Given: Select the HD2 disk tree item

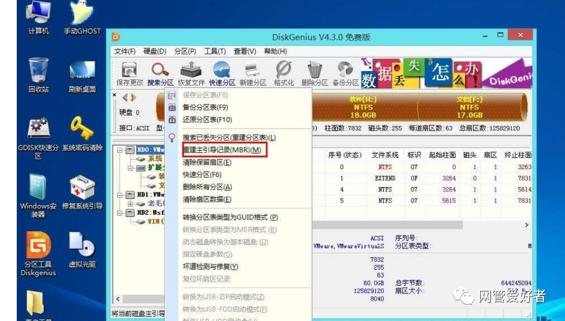Looking at the screenshot, I should tap(150, 213).
